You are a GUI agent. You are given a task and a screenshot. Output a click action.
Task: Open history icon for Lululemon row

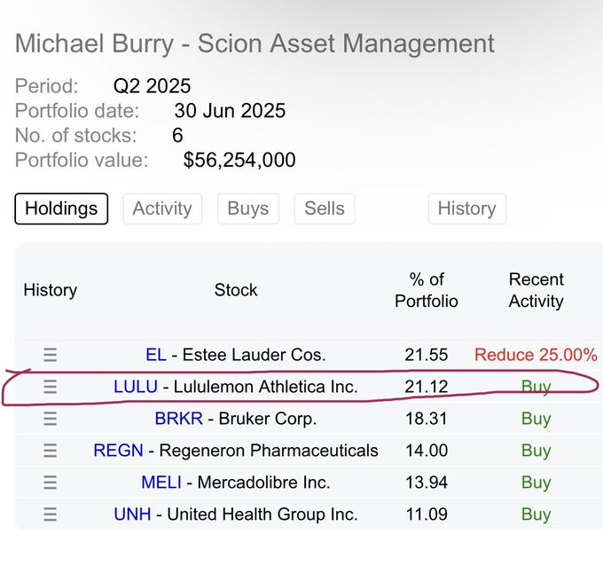pyautogui.click(x=50, y=387)
